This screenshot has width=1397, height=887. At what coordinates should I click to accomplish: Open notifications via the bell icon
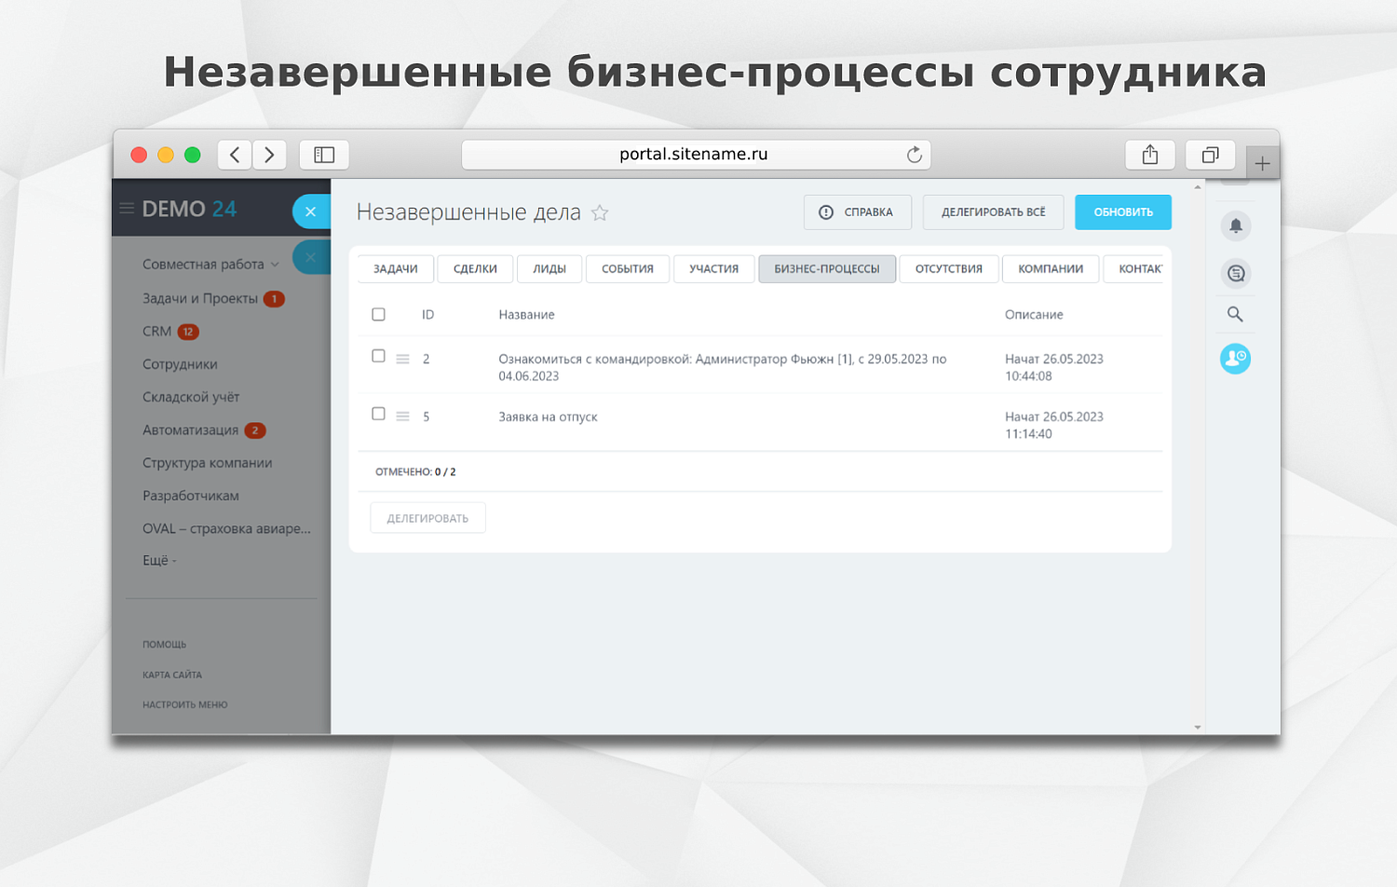click(x=1235, y=225)
